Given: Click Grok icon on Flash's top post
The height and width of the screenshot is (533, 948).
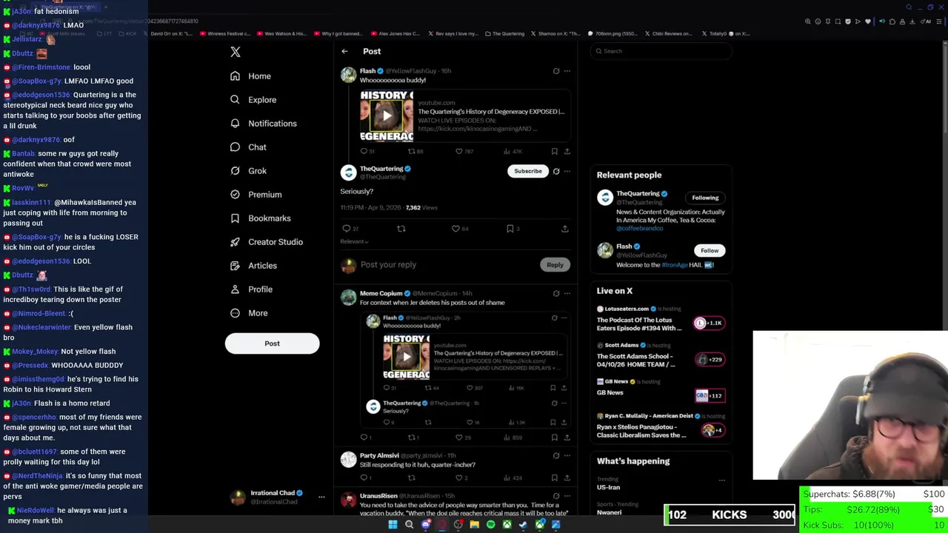Looking at the screenshot, I should (x=556, y=71).
